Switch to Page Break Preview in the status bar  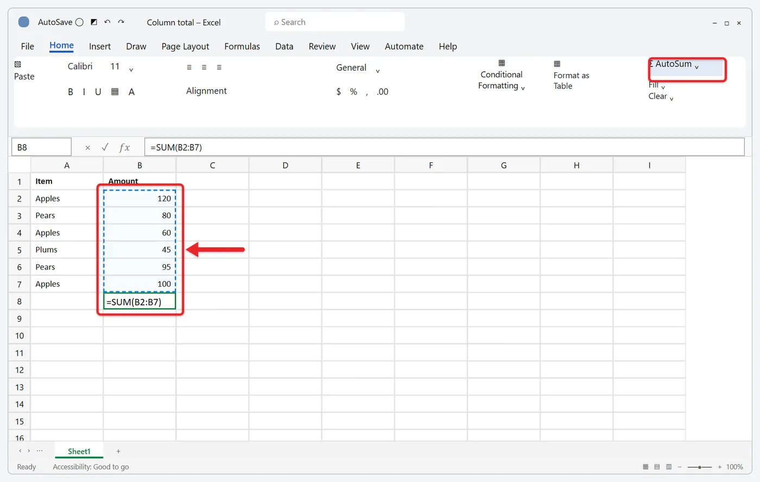(669, 467)
